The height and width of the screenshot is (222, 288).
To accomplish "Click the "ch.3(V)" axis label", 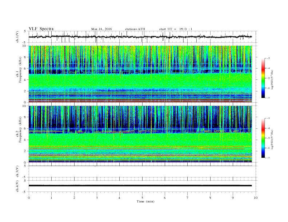I will pos(17,172).
